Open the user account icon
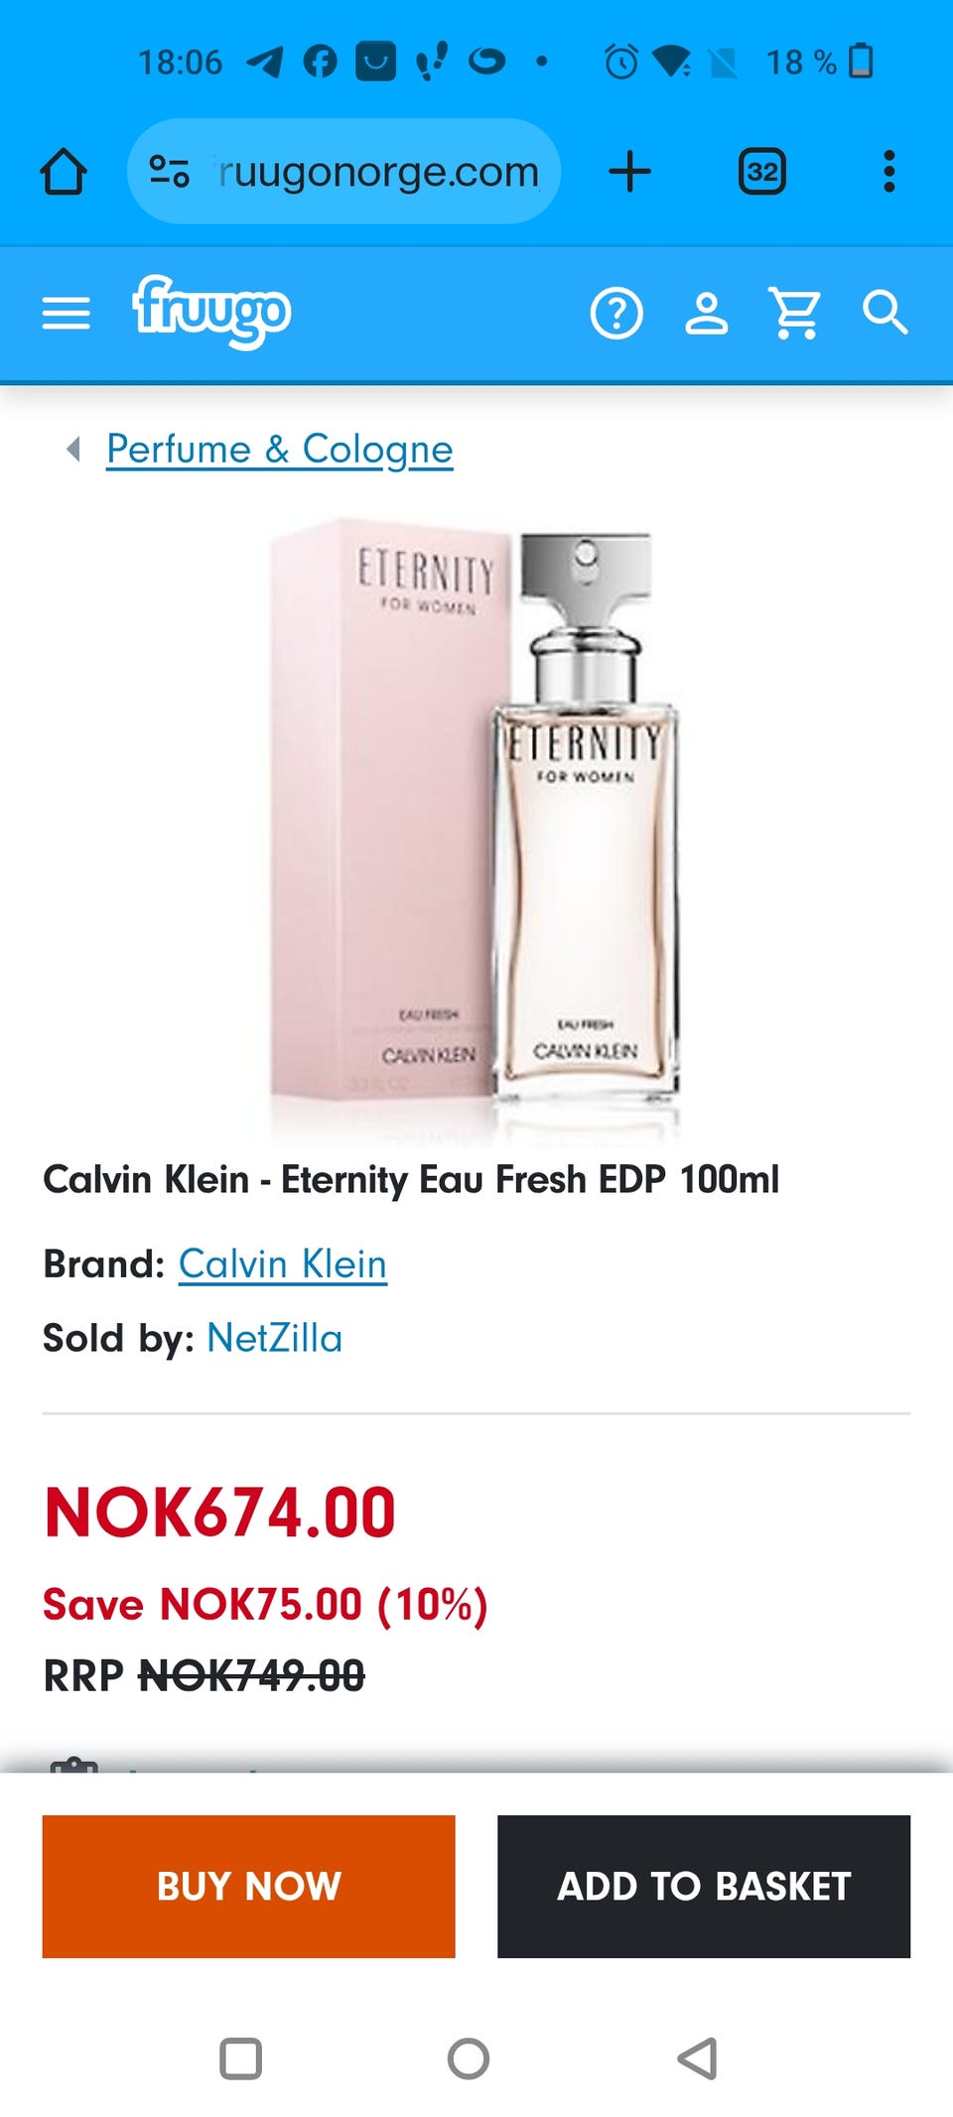953x2117 pixels. coord(707,314)
